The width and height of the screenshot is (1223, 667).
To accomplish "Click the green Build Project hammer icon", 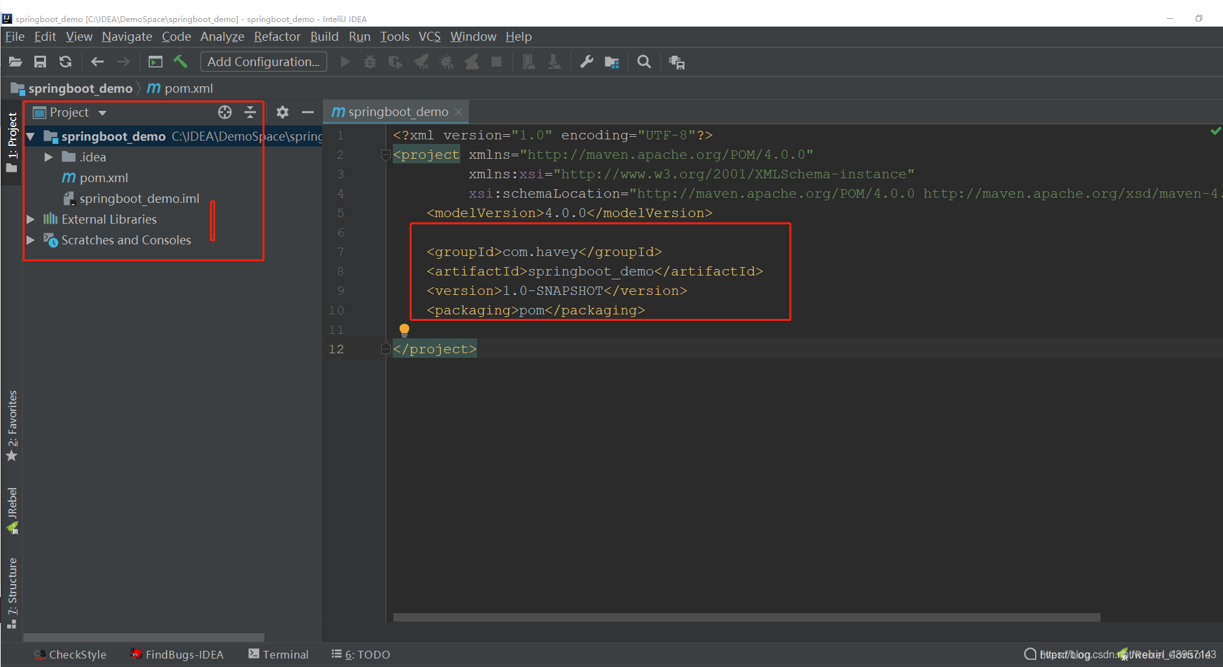I will click(x=180, y=62).
